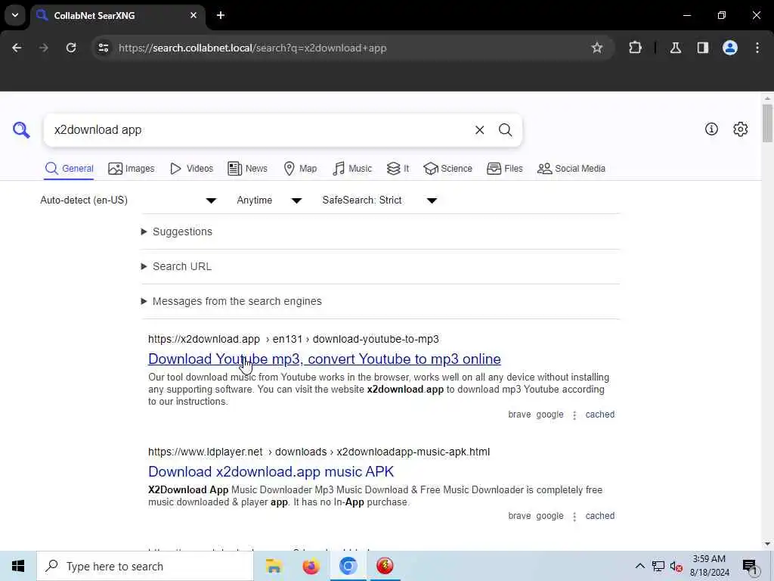Open Firefox from the taskbar

click(x=311, y=566)
